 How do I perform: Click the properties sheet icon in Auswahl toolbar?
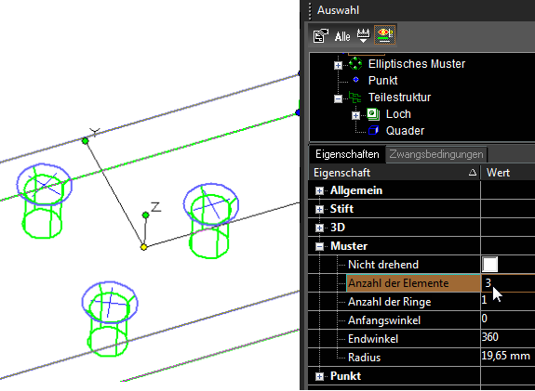321,35
